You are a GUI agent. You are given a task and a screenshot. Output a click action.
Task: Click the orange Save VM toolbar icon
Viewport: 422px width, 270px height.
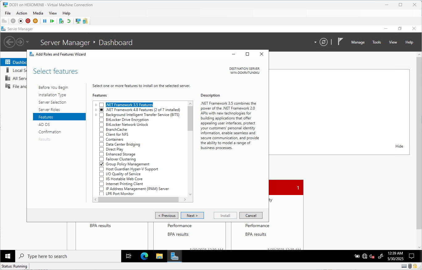[x=35, y=21]
